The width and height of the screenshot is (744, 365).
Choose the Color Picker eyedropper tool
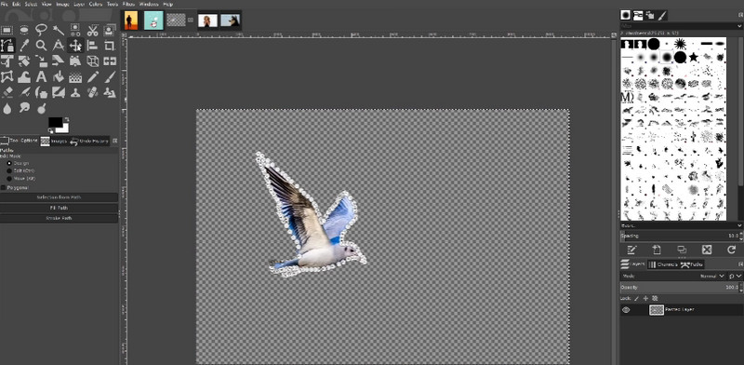(24, 46)
